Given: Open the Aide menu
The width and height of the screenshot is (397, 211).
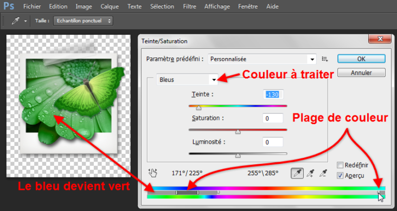Looking at the screenshot, I should (x=272, y=7).
